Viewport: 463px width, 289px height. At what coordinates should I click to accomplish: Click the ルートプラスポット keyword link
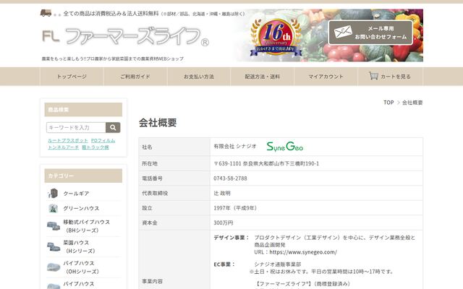coord(68,141)
